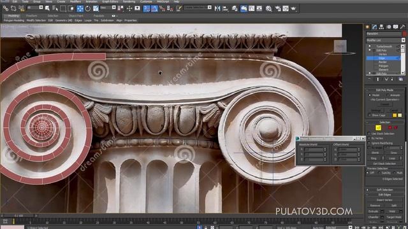Activate the Select and Move tool
408x229 pixels.
click(x=80, y=8)
